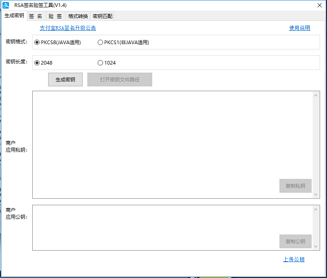Click the Alipay logo icon in title bar

click(x=6, y=5)
